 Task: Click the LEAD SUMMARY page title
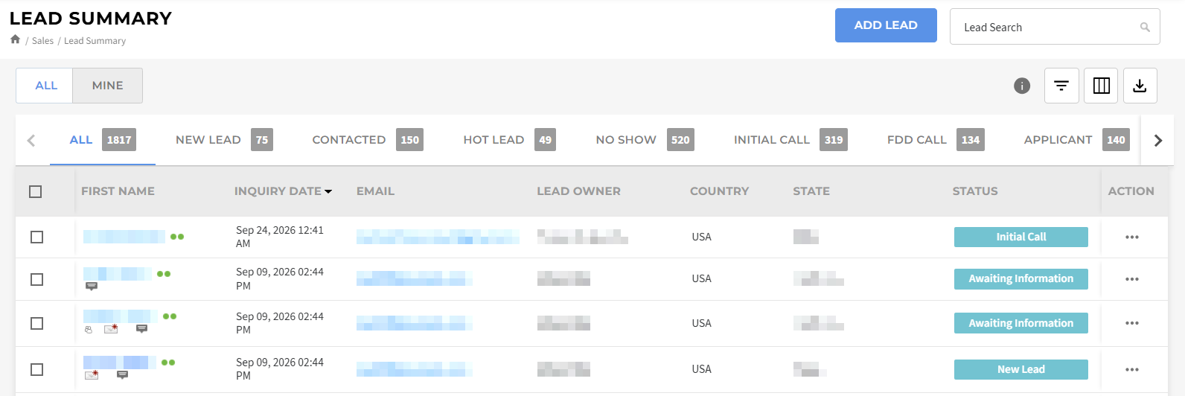[91, 19]
